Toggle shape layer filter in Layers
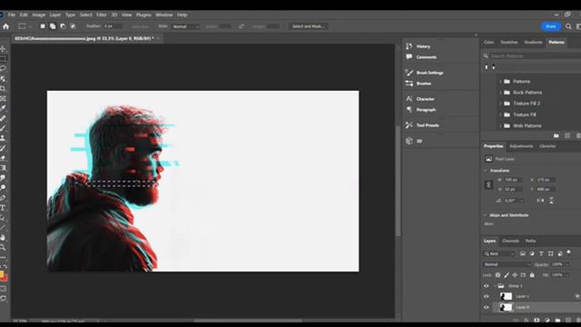The height and width of the screenshot is (327, 581). point(551,253)
